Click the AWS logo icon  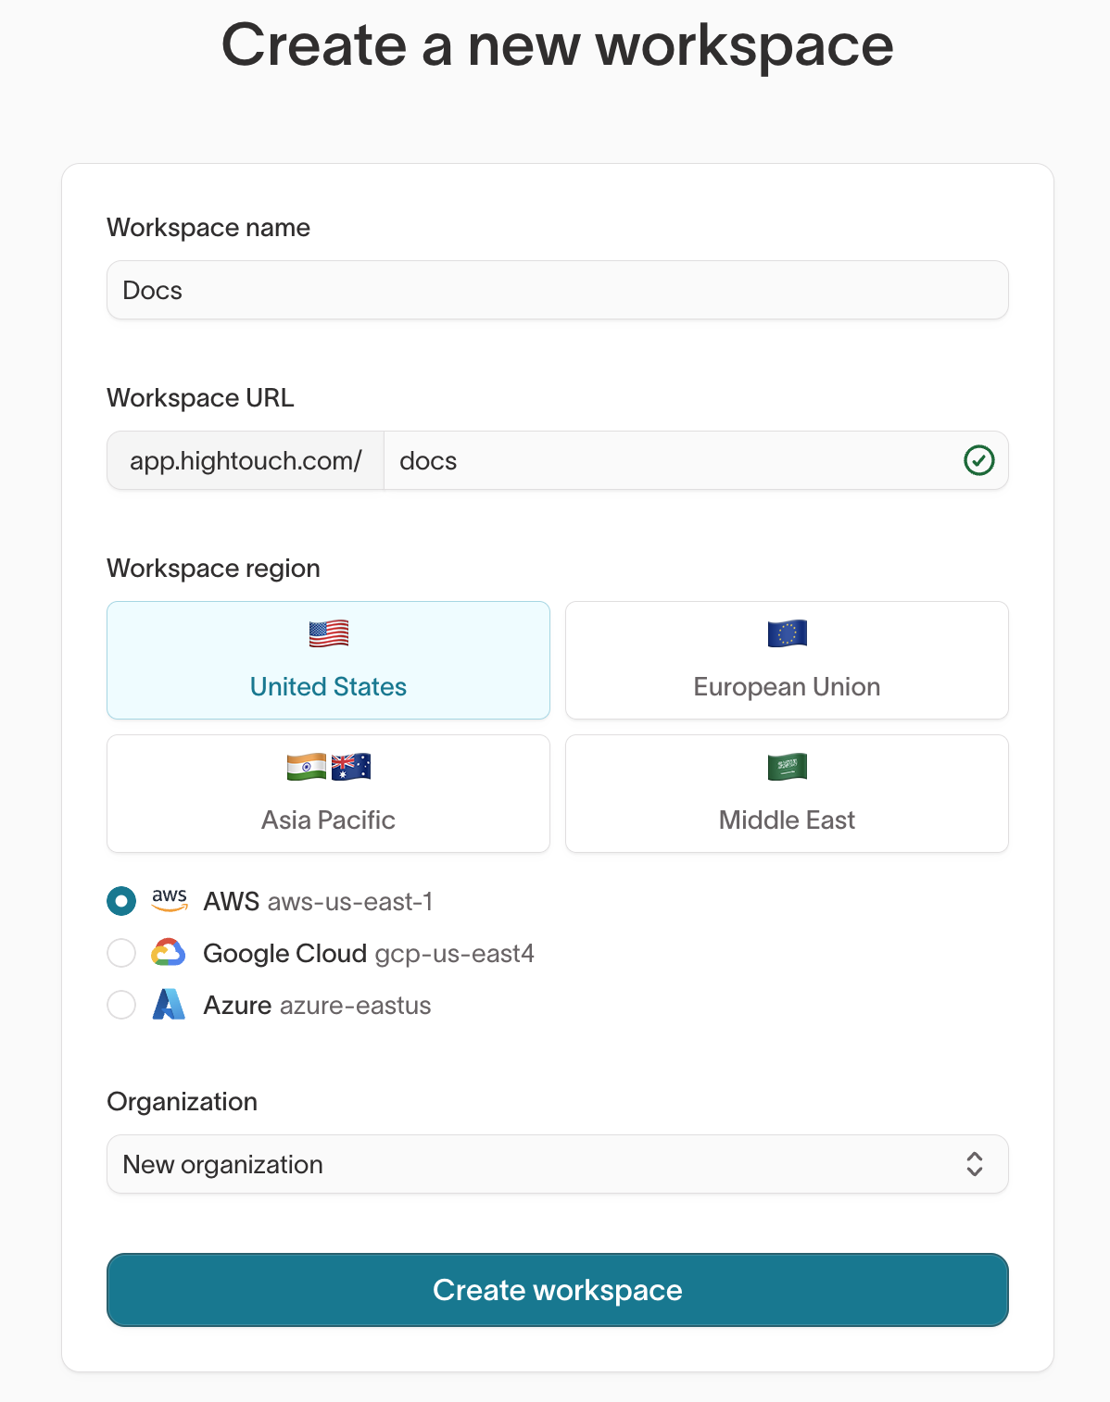pyautogui.click(x=170, y=901)
